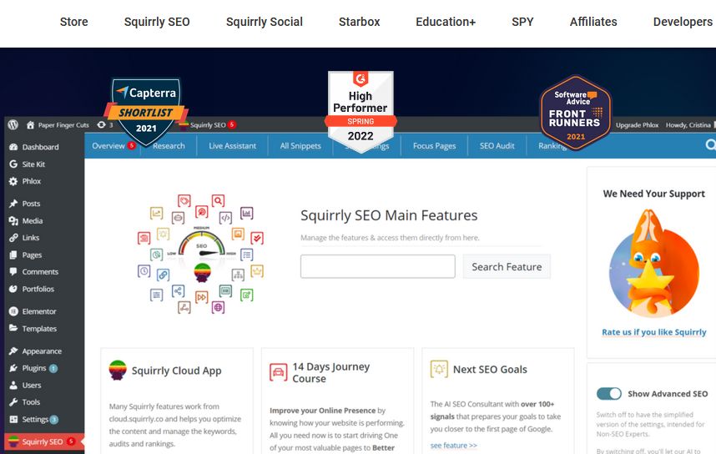Open the Squirrly SEO top navigation item
716x454 pixels.
tap(157, 22)
